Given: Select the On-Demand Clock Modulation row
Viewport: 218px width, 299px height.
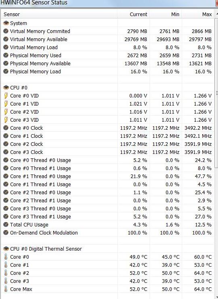Looking at the screenshot, I should click(x=107, y=233).
